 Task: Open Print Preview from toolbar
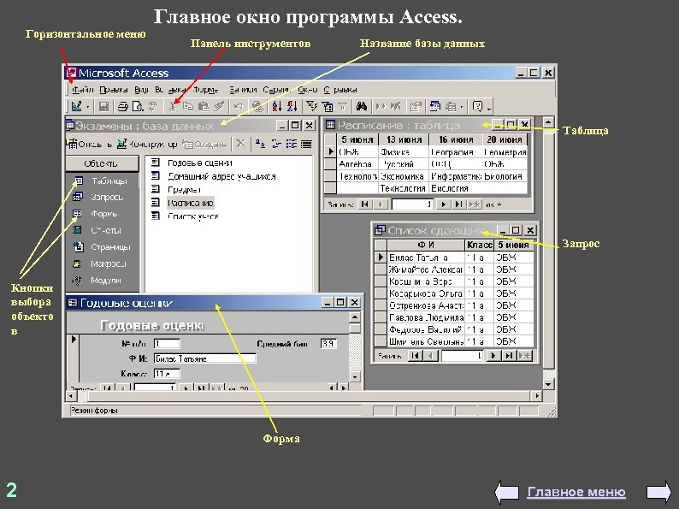[138, 106]
